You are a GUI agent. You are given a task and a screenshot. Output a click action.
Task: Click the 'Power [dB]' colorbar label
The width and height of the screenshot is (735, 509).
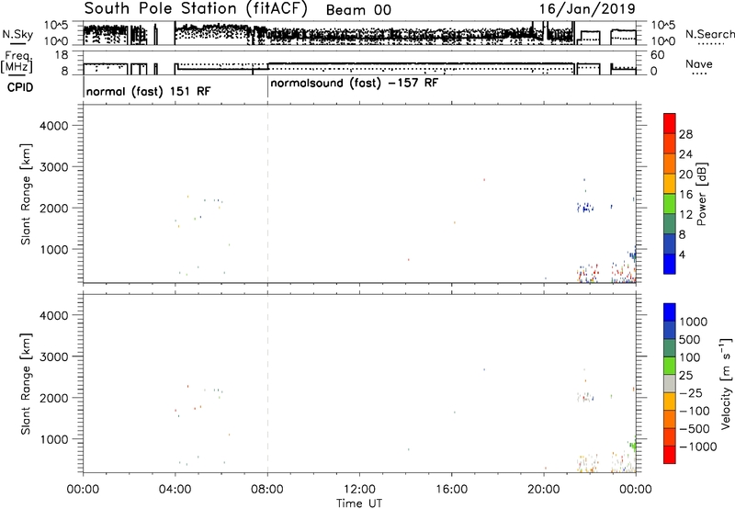click(x=702, y=194)
